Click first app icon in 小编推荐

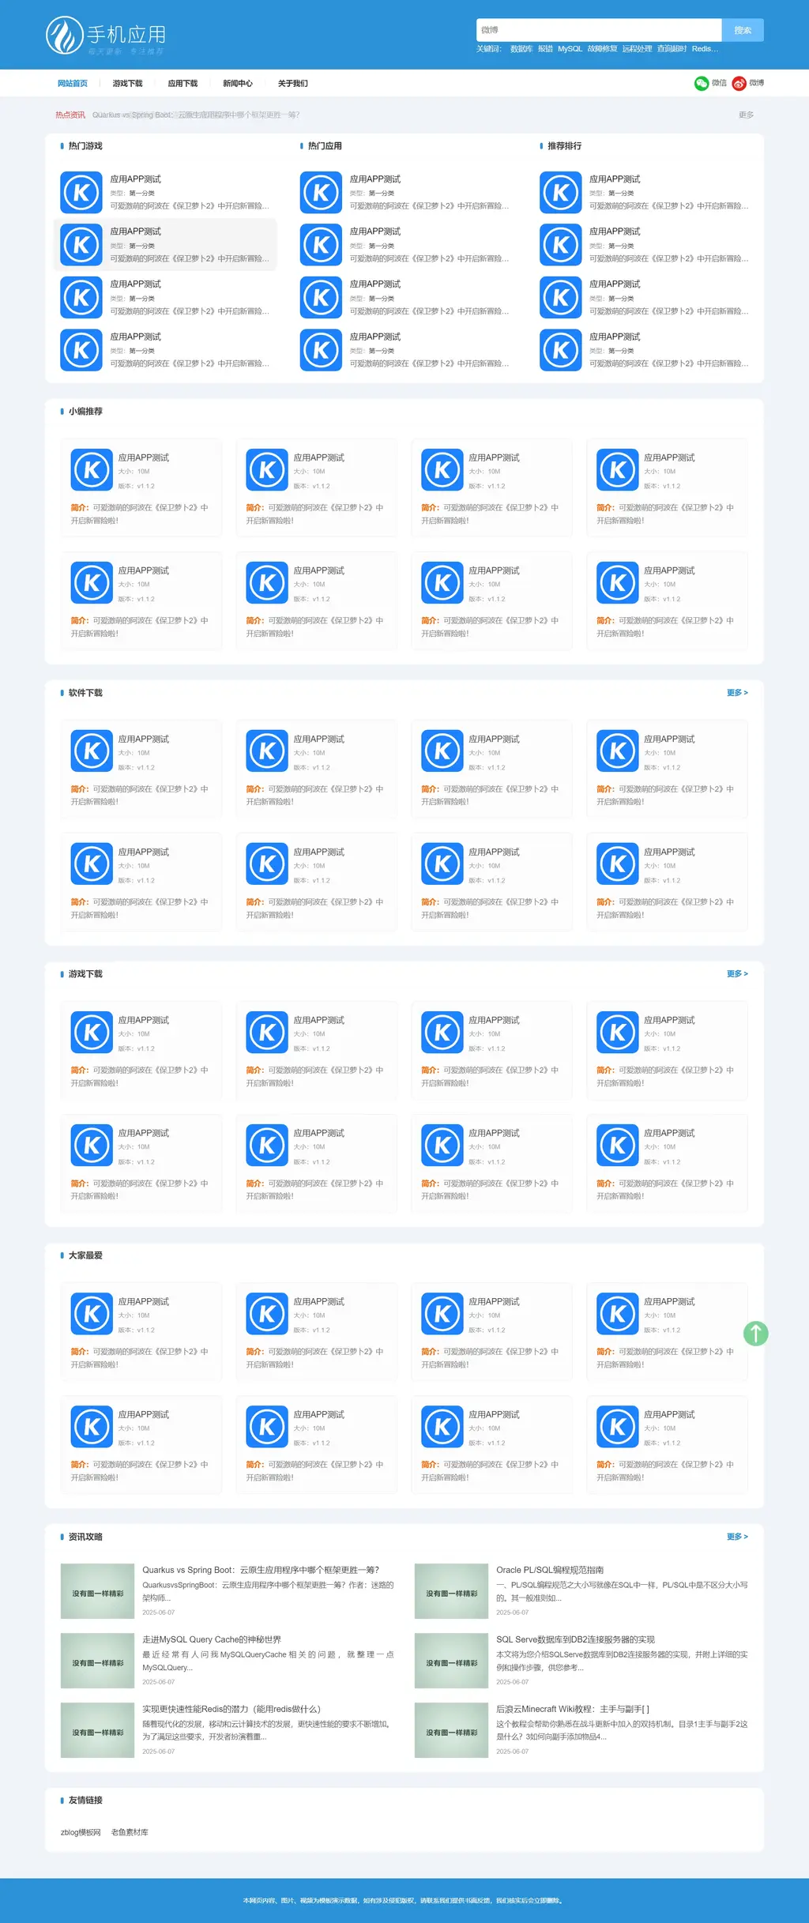click(92, 470)
